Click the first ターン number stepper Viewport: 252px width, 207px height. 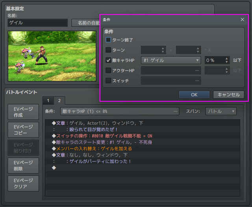(153, 50)
